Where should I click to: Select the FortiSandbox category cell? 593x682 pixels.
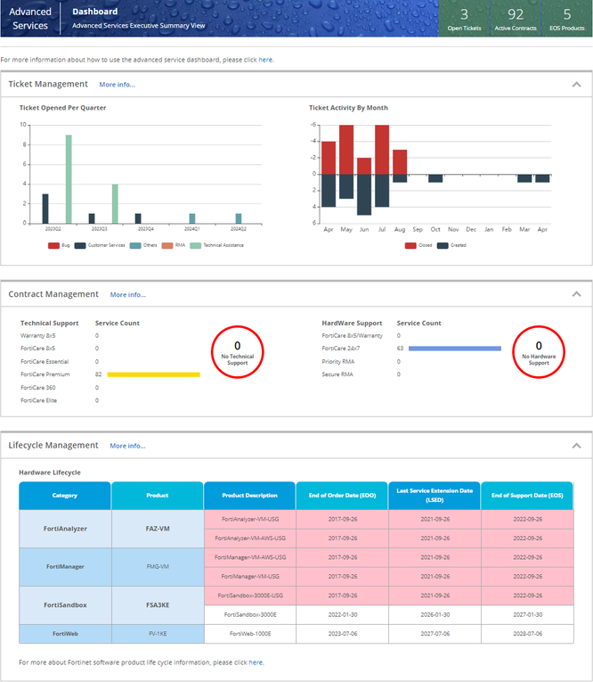click(65, 605)
